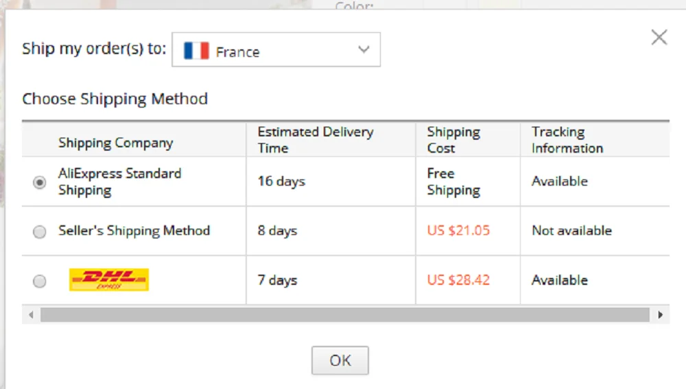The width and height of the screenshot is (686, 389).
Task: Click the Estimated Delivery Time header
Action: 316,140
